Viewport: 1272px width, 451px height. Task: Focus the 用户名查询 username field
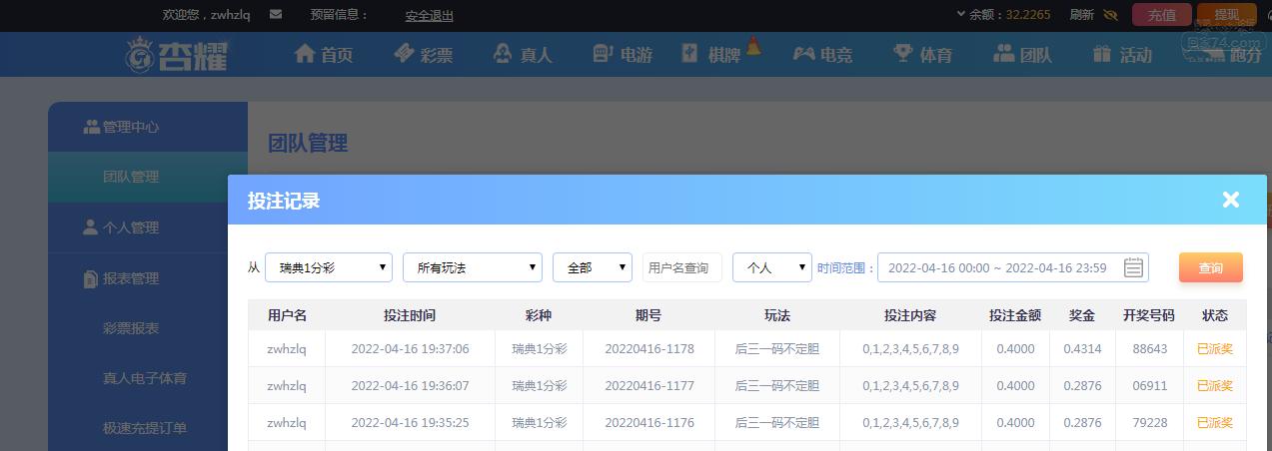682,267
